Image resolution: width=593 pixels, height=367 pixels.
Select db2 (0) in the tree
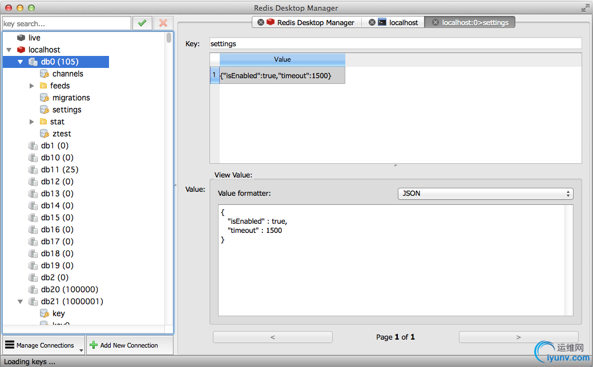point(54,277)
